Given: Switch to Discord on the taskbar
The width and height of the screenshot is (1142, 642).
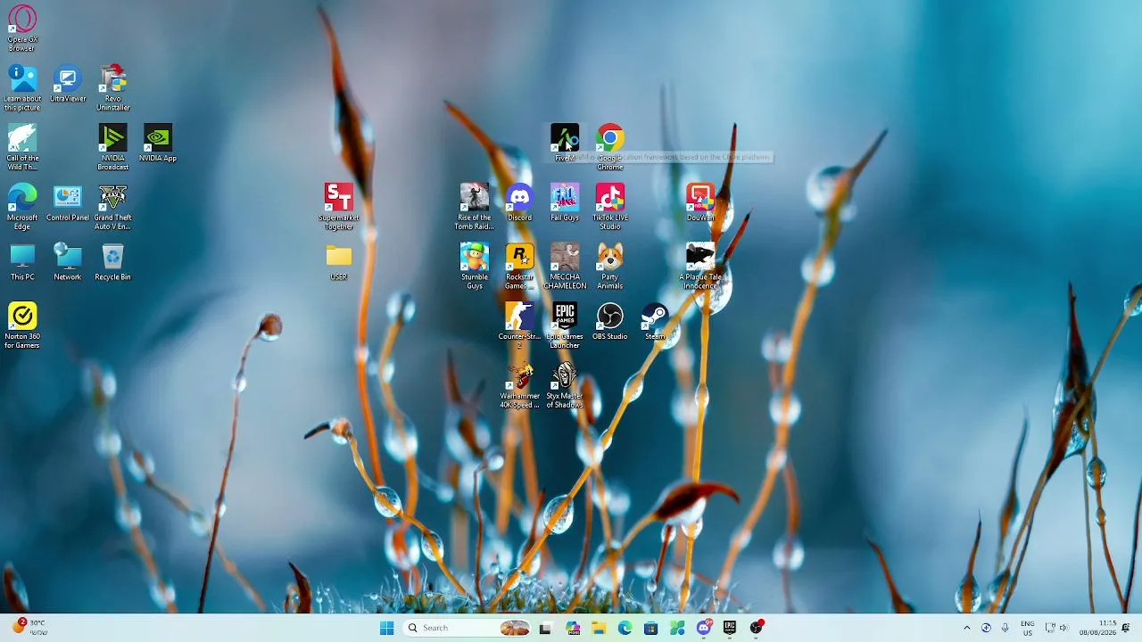Looking at the screenshot, I should coord(704,628).
